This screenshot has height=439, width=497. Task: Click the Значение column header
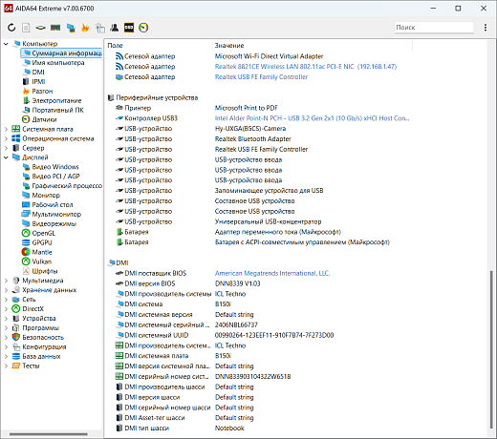pyautogui.click(x=229, y=46)
